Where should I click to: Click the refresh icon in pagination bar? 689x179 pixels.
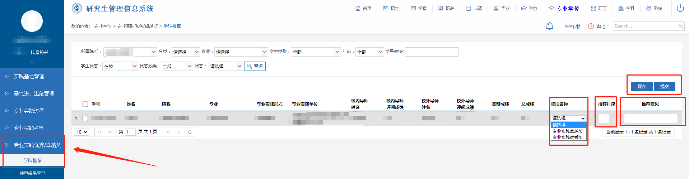[x=190, y=132]
